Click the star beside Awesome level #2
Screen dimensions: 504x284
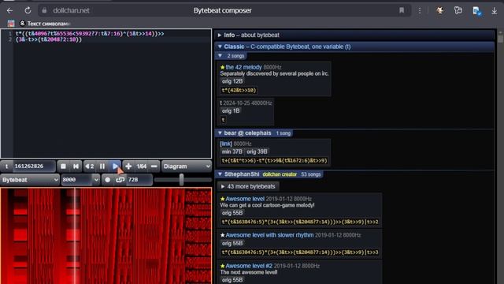tap(222, 266)
